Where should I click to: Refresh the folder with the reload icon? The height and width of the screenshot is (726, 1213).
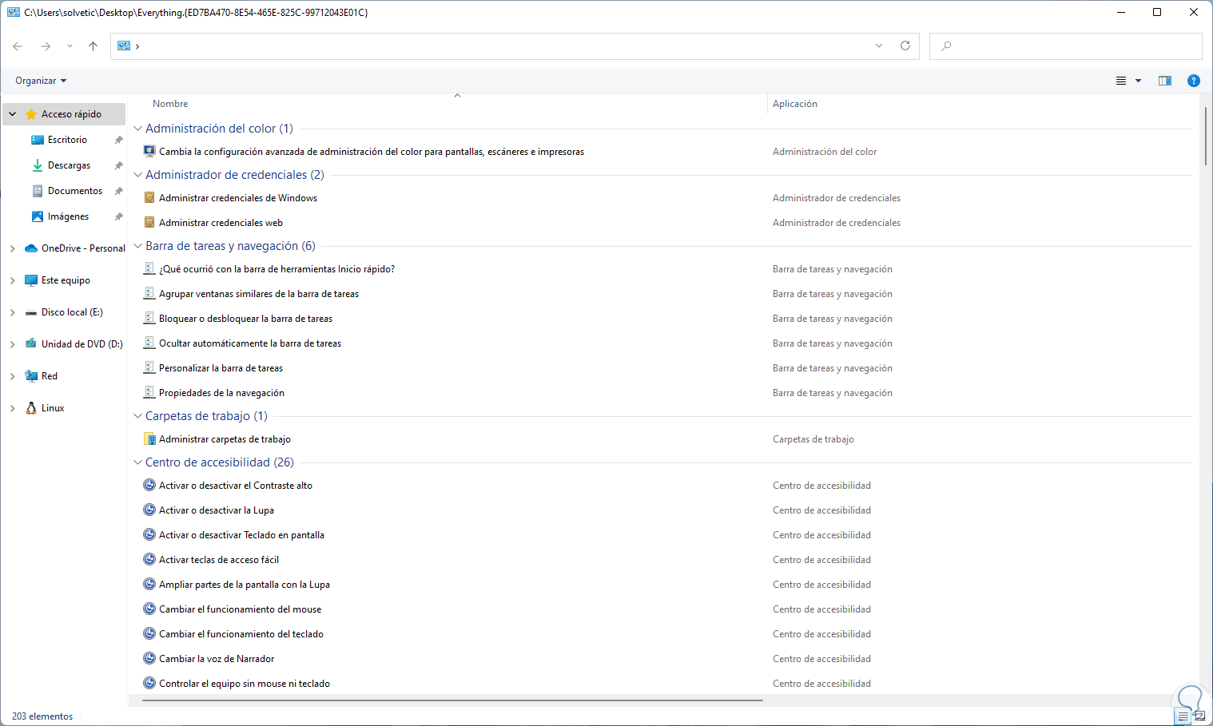pyautogui.click(x=905, y=46)
